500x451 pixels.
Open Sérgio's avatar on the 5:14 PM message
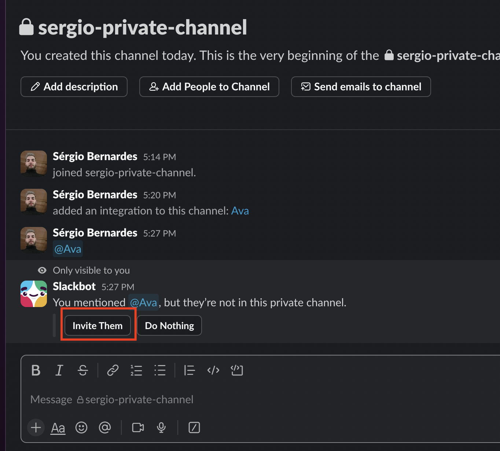point(34,164)
